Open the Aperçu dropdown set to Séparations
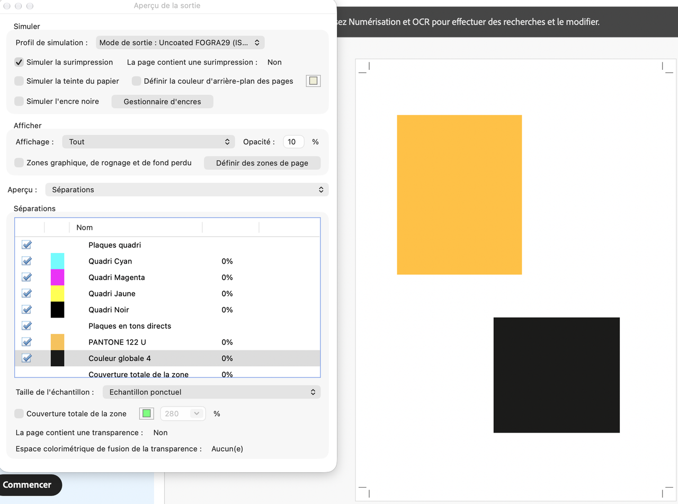This screenshot has height=504, width=678. [x=187, y=190]
